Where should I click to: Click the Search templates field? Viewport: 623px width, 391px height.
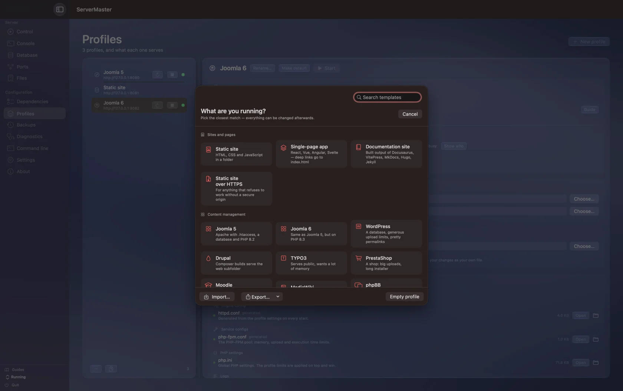click(x=387, y=97)
